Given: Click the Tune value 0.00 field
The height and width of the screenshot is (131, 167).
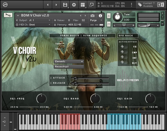Looking at the screenshot, I should click(x=129, y=20).
